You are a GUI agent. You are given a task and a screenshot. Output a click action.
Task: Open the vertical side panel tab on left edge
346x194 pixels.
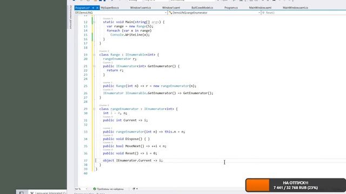(x=71, y=17)
